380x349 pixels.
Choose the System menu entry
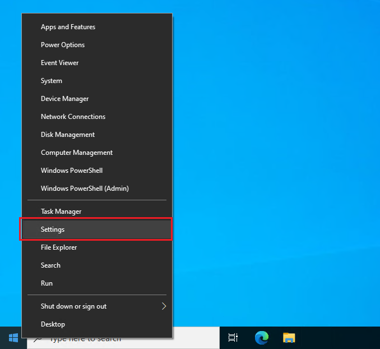pos(52,81)
